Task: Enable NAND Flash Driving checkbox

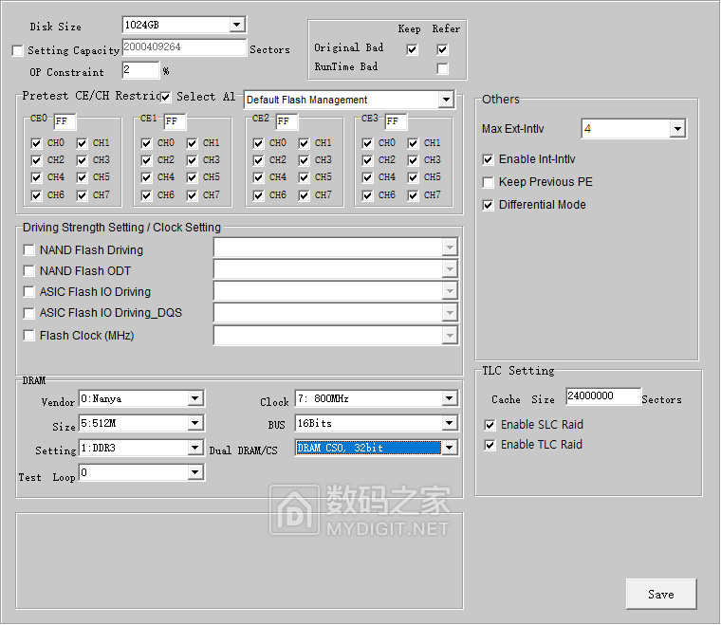Action: click(x=29, y=250)
